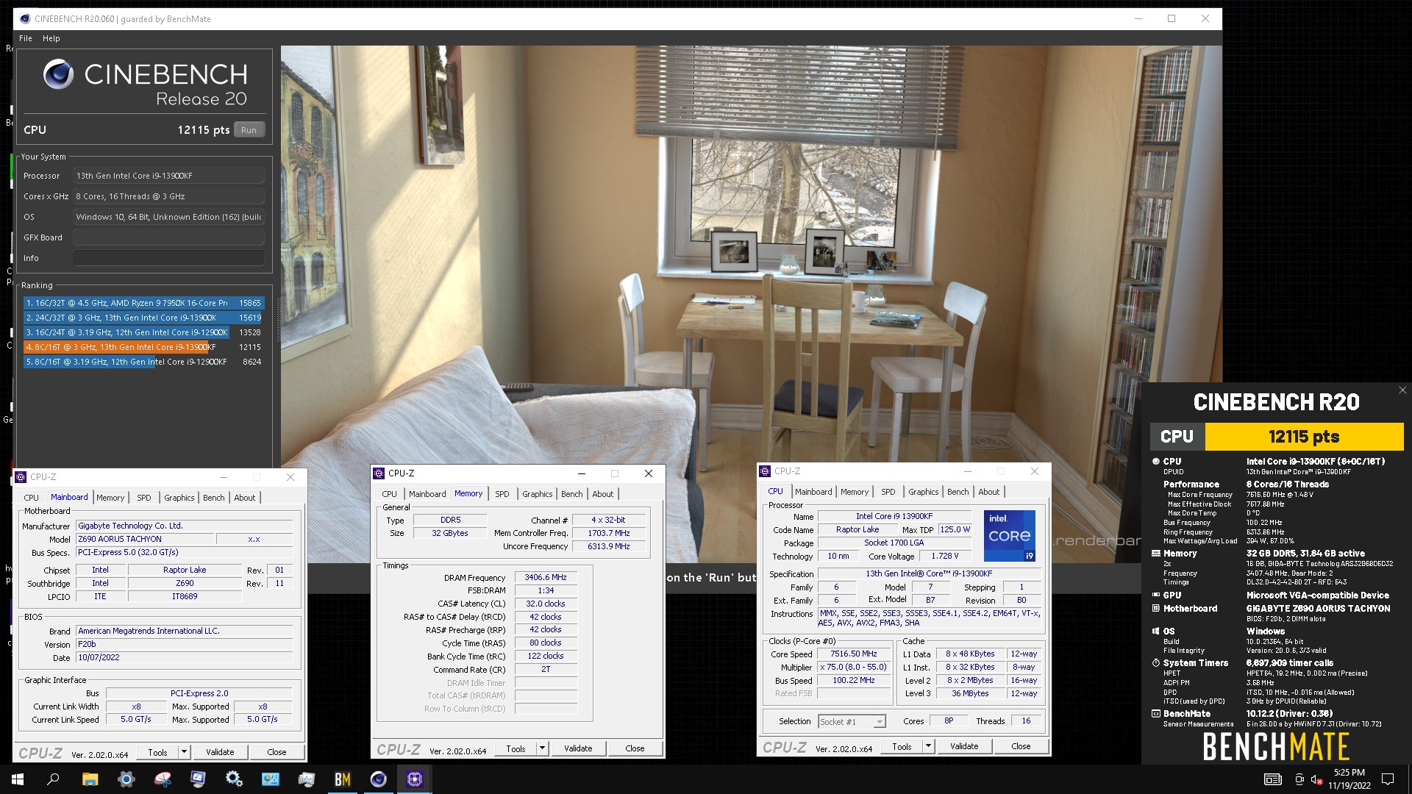The image size is (1412, 794).
Task: Open About tab in right CPU-Z window
Action: tap(988, 492)
